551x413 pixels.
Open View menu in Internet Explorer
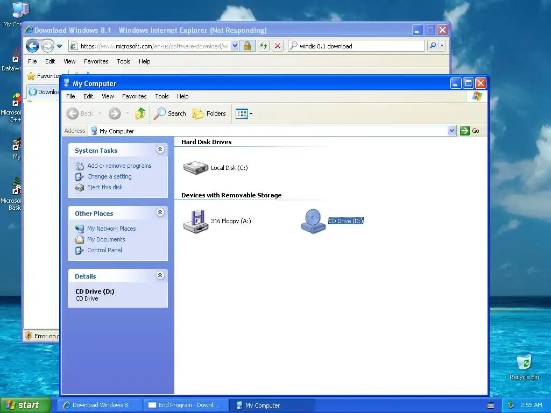[x=69, y=61]
